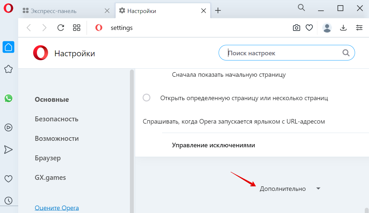Click Управление исключениями
The width and height of the screenshot is (369, 213).
pos(213,145)
